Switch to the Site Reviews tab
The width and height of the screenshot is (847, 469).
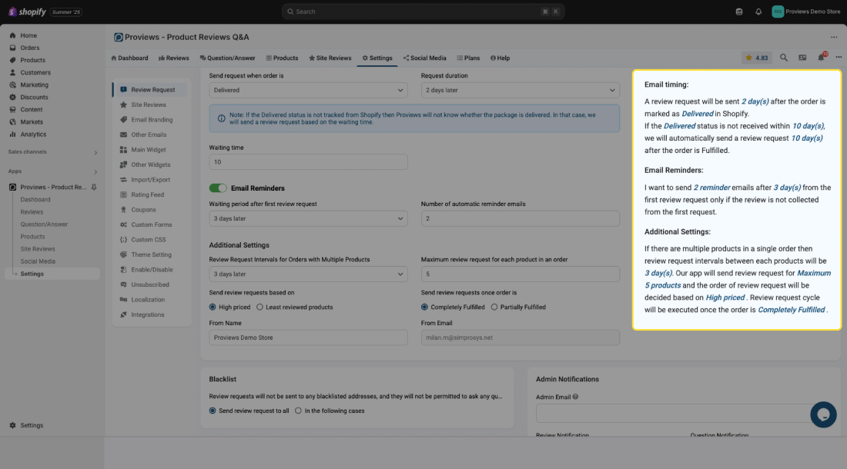coord(330,58)
